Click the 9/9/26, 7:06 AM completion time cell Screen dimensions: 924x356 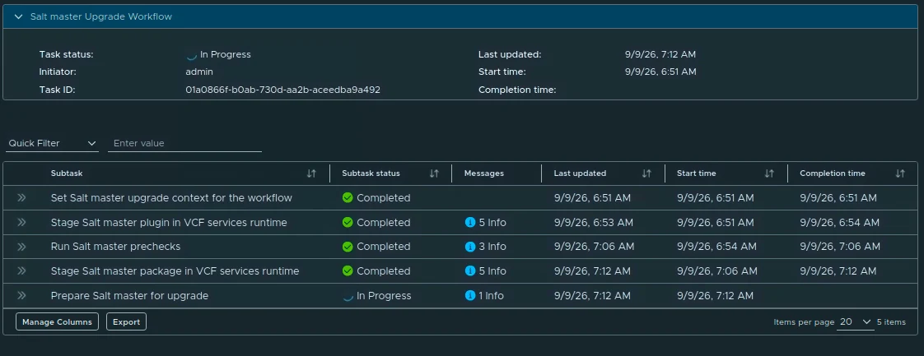click(x=840, y=247)
